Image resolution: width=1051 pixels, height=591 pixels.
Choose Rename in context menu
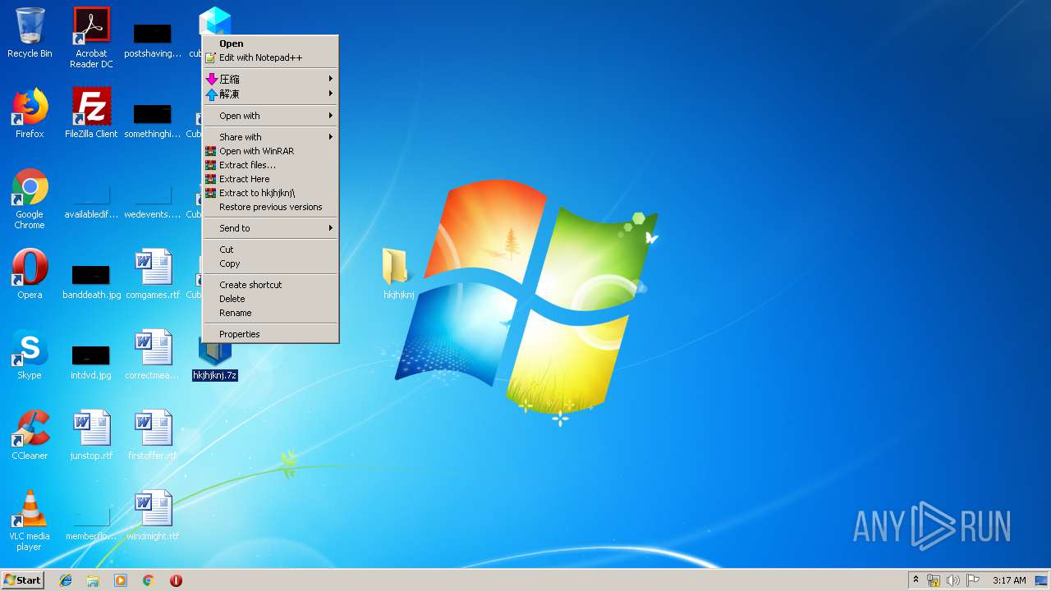(271, 313)
